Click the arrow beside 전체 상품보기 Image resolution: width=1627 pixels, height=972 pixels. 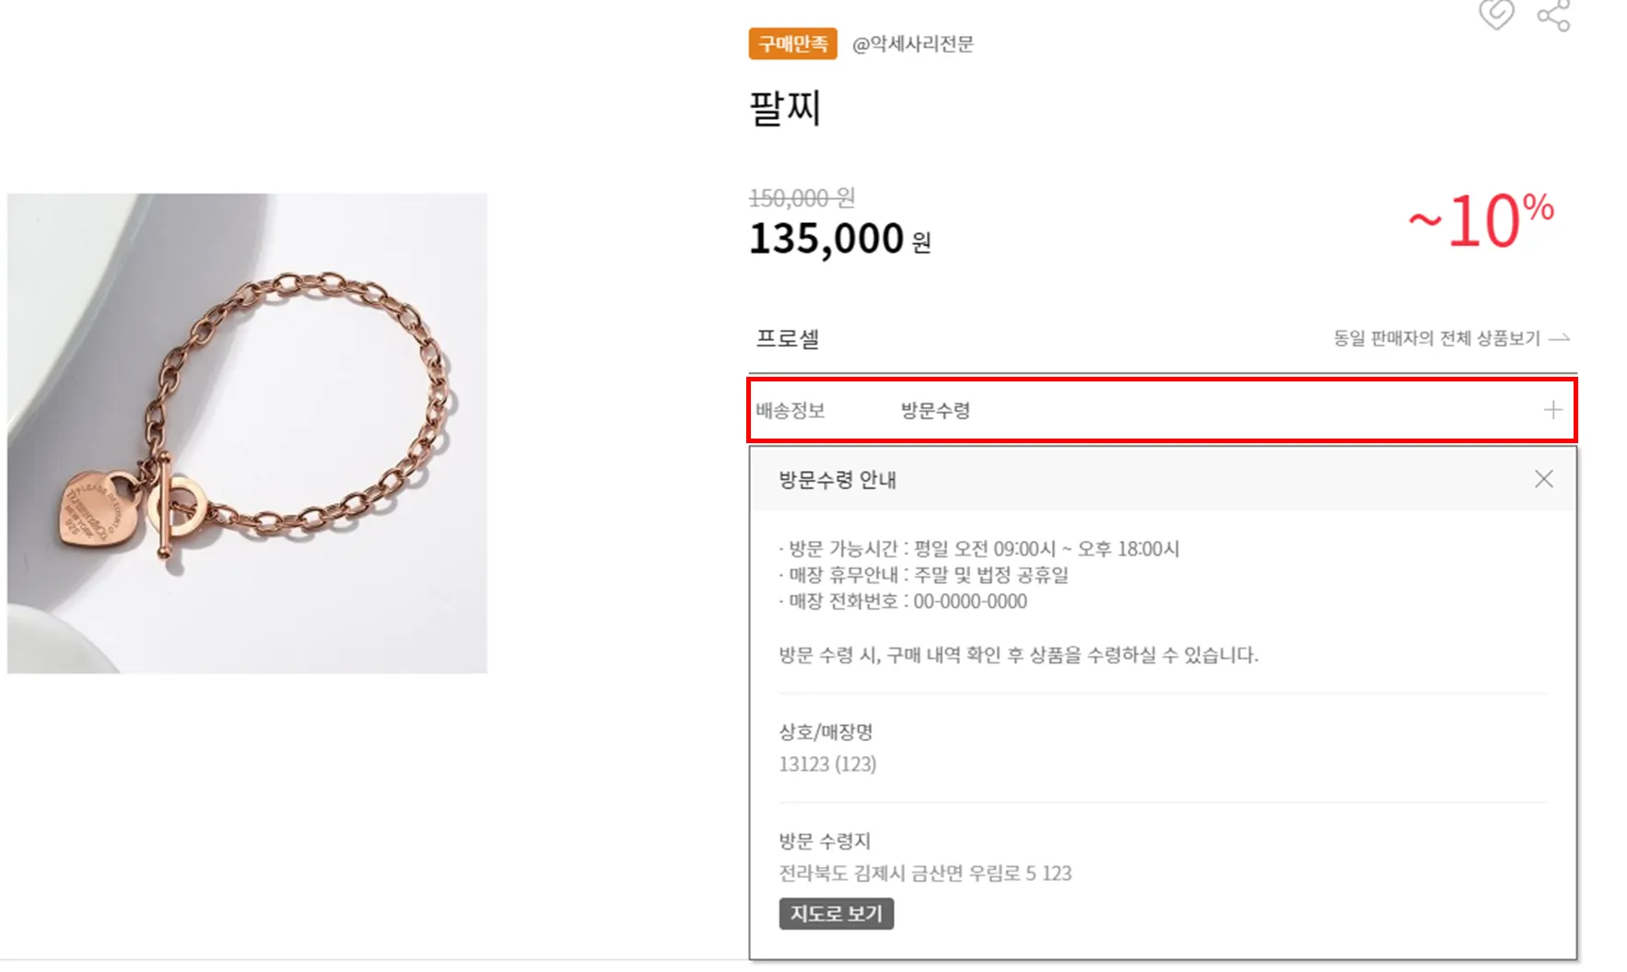(x=1559, y=338)
